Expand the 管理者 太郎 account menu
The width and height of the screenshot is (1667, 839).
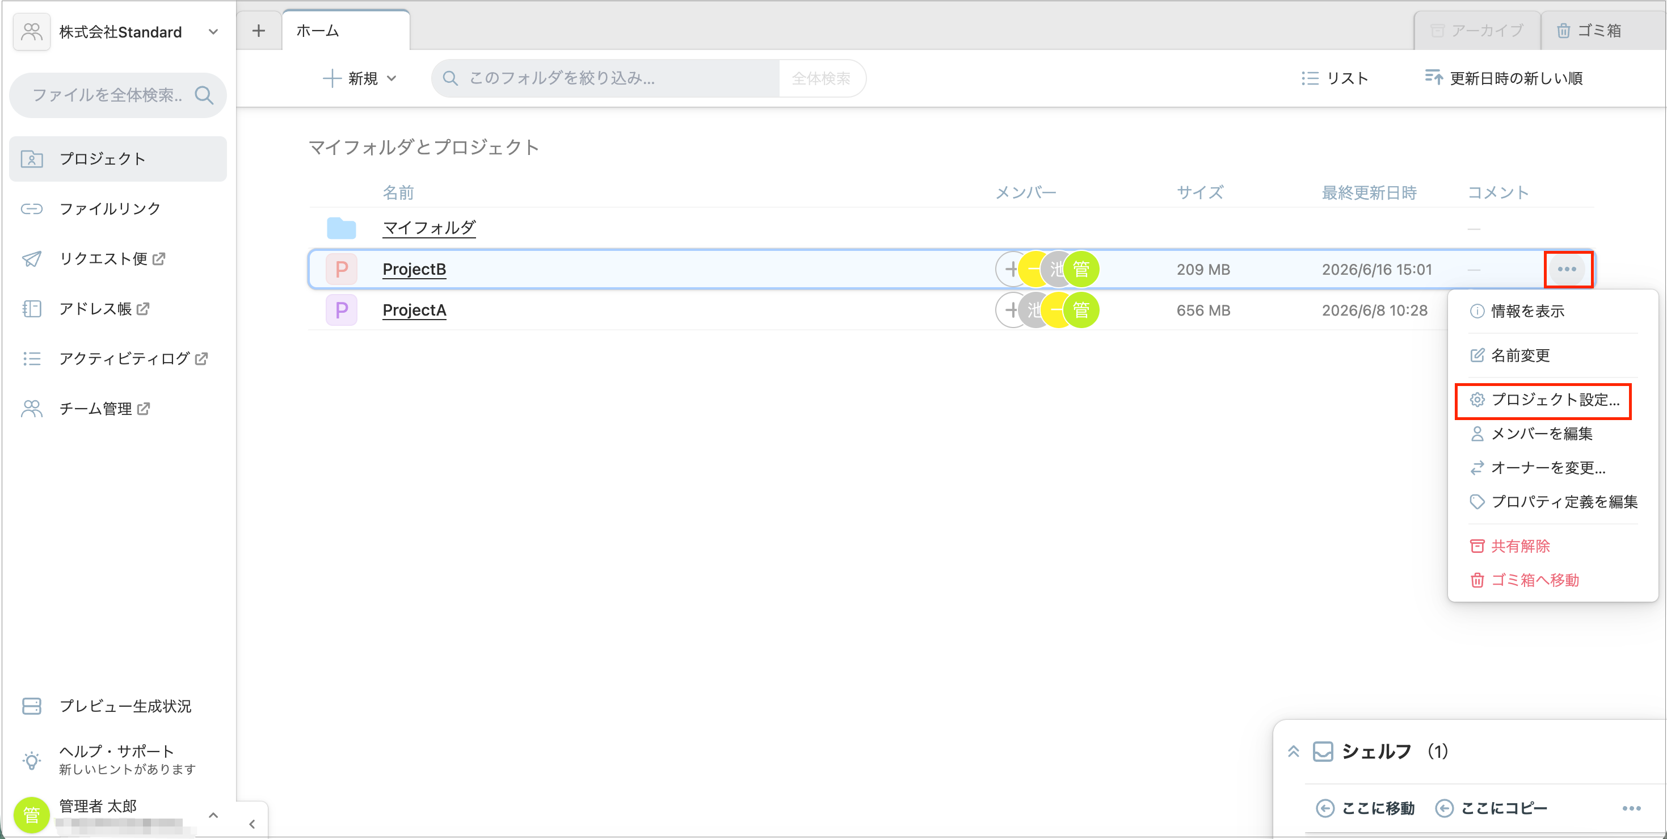pyautogui.click(x=213, y=815)
